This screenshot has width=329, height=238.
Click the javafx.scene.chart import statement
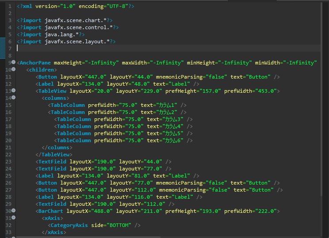(x=66, y=20)
